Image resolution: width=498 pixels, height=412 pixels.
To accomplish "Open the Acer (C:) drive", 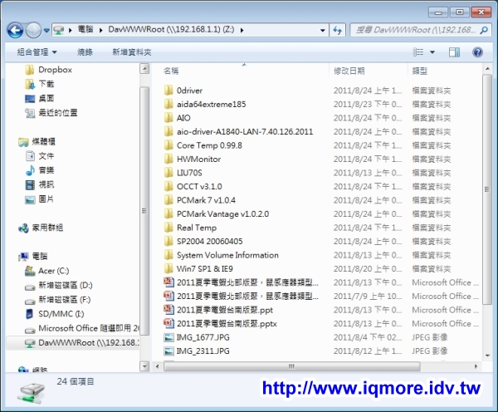I will [54, 271].
